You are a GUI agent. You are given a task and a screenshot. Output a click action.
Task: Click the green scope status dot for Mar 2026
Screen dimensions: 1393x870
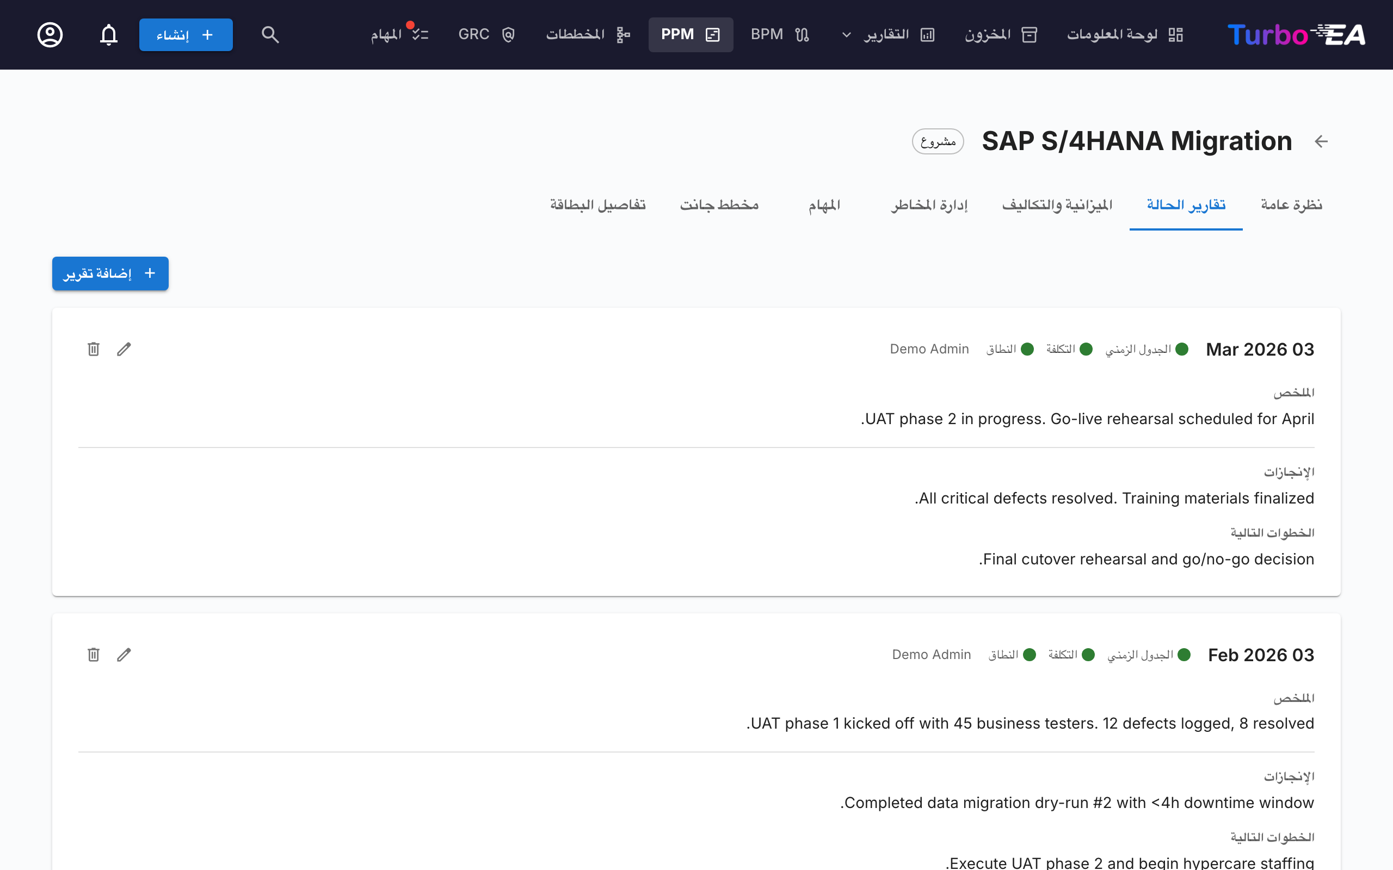1027,349
